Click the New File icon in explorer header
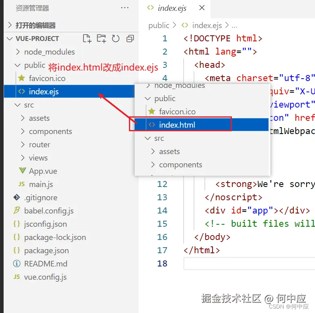The width and height of the screenshot is (315, 313). click(x=87, y=39)
